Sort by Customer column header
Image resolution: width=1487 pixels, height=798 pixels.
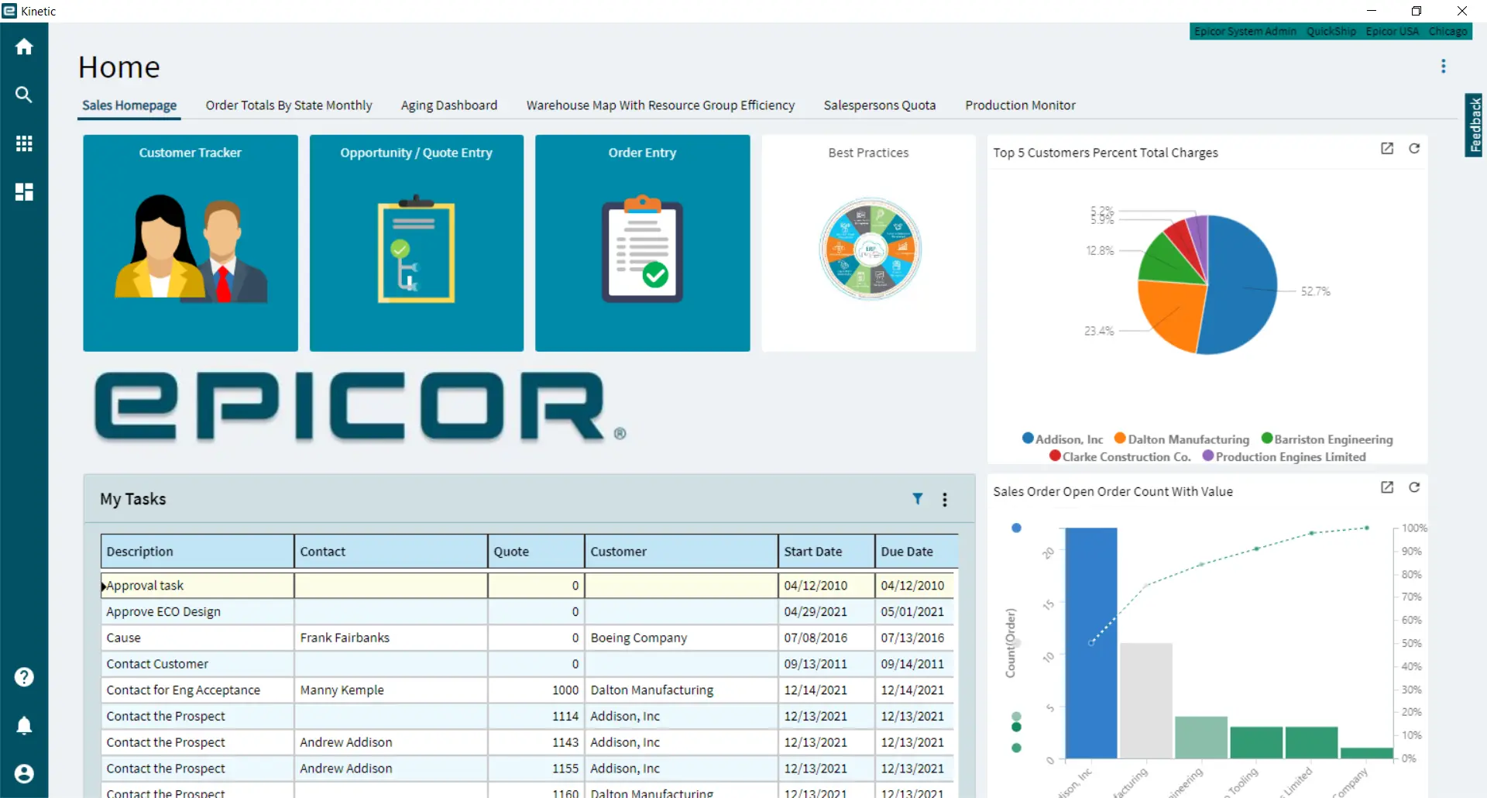[x=682, y=552]
